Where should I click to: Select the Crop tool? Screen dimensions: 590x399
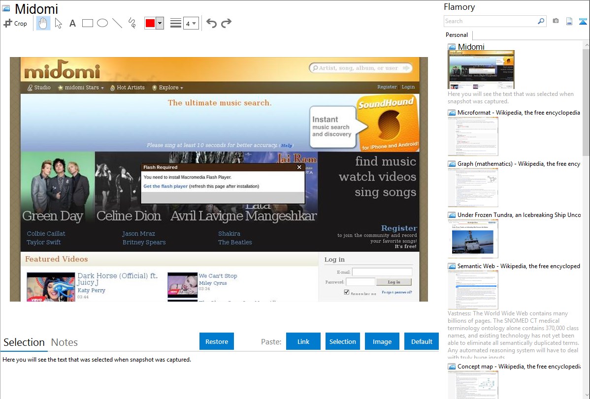click(15, 23)
